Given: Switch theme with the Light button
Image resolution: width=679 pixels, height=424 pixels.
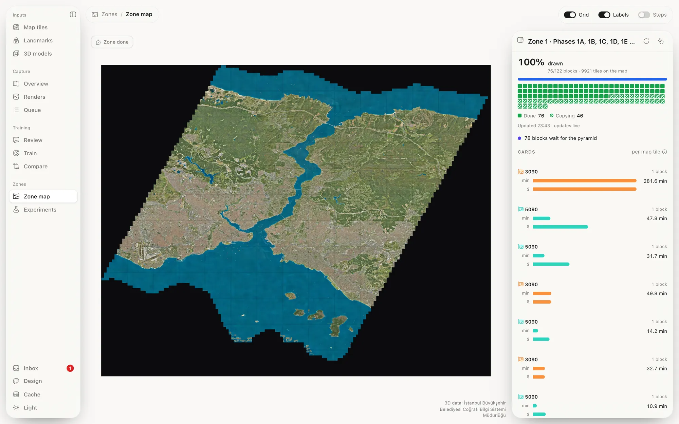Looking at the screenshot, I should [43, 408].
